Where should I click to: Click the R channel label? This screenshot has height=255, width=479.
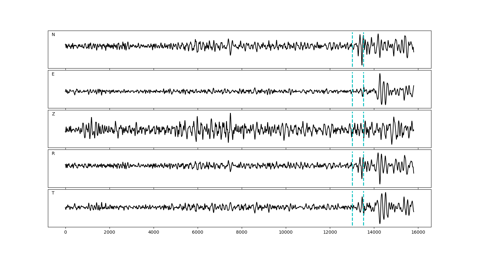(53, 154)
